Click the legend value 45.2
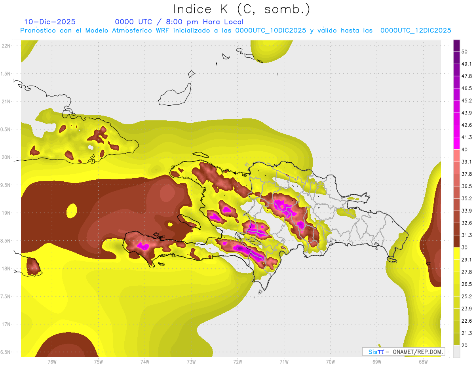This screenshot has height=367, width=475. pyautogui.click(x=466, y=101)
